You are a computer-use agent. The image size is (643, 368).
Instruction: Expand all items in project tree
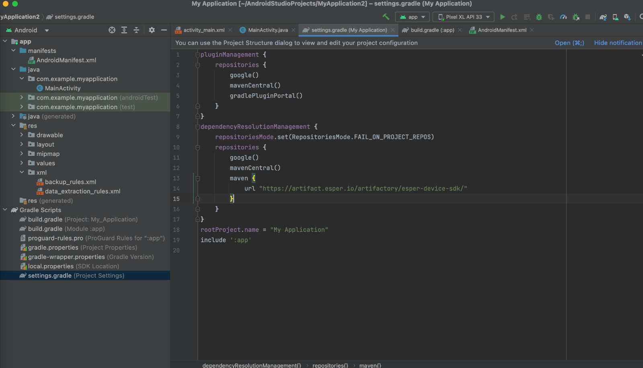tap(124, 30)
